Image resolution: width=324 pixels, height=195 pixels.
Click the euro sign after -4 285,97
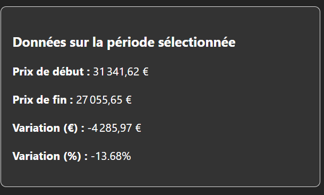138,128
